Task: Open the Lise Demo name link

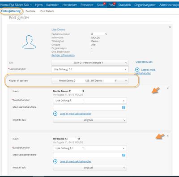Action: 58,29
